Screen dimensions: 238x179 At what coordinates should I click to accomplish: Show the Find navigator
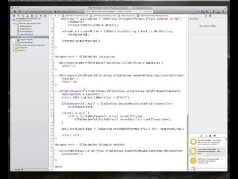(23, 16)
